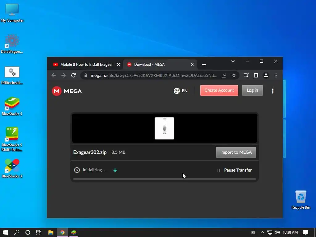Image resolution: width=316 pixels, height=237 pixels.
Task: Open a new Chrome tab
Action: [x=204, y=64]
